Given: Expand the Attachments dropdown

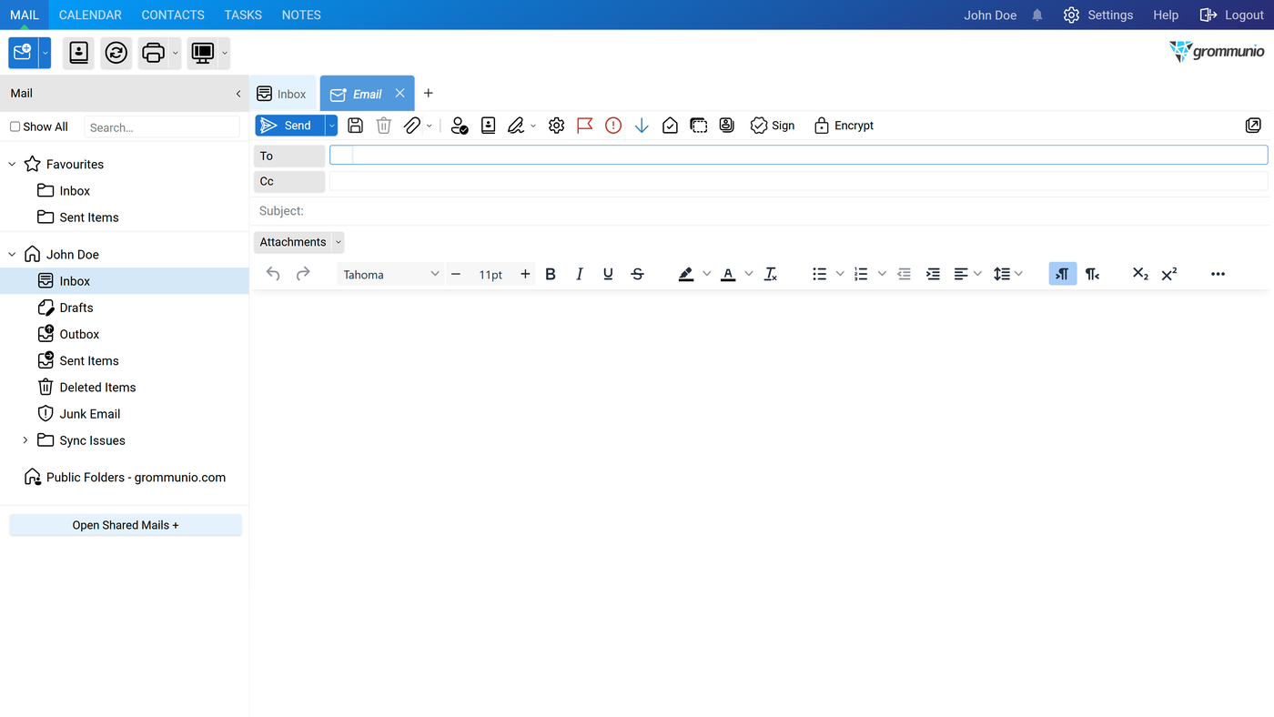Looking at the screenshot, I should 339,242.
